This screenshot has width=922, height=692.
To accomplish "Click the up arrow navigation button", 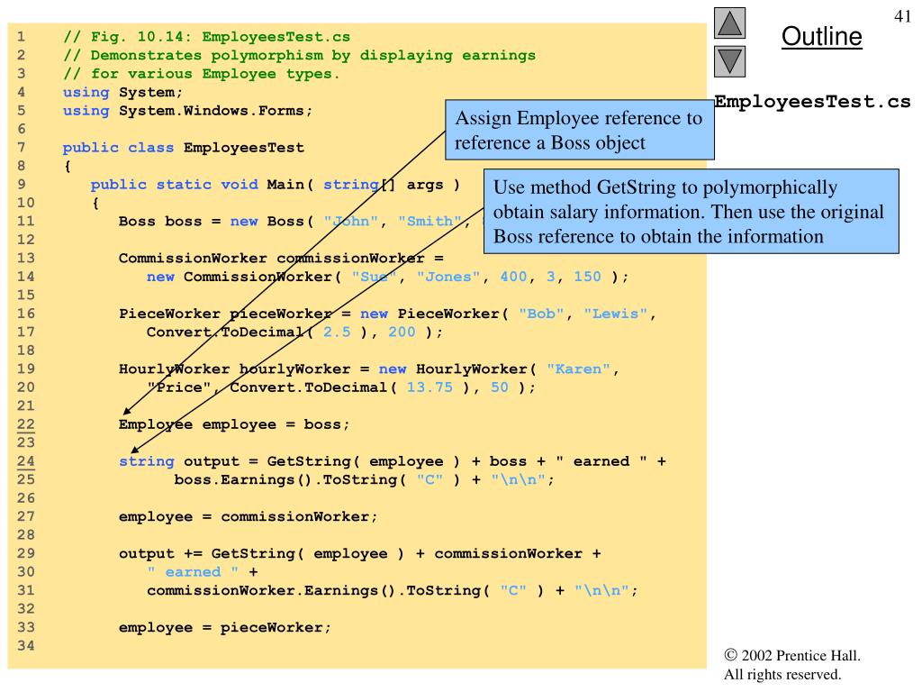I will 729,23.
